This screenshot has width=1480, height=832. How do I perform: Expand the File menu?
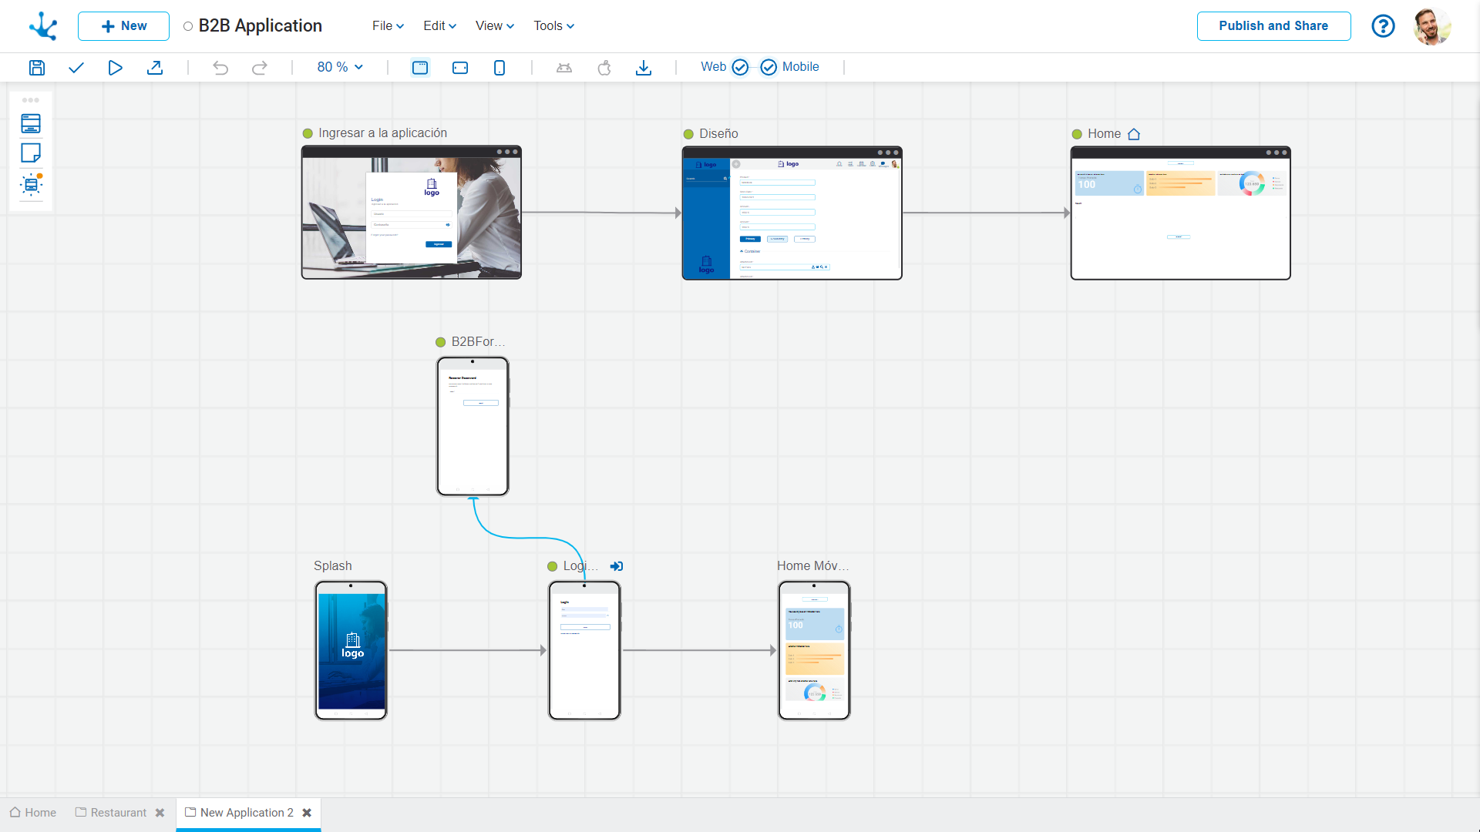point(388,26)
